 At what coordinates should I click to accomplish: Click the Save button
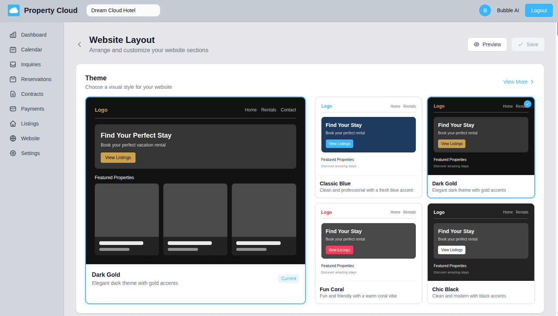pyautogui.click(x=528, y=44)
